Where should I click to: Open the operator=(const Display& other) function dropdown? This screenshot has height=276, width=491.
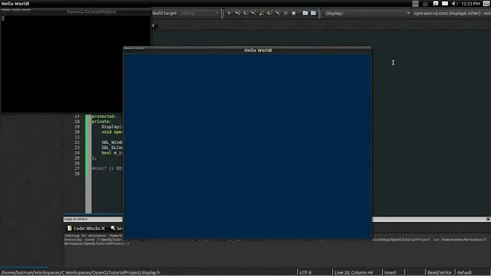tap(451, 13)
